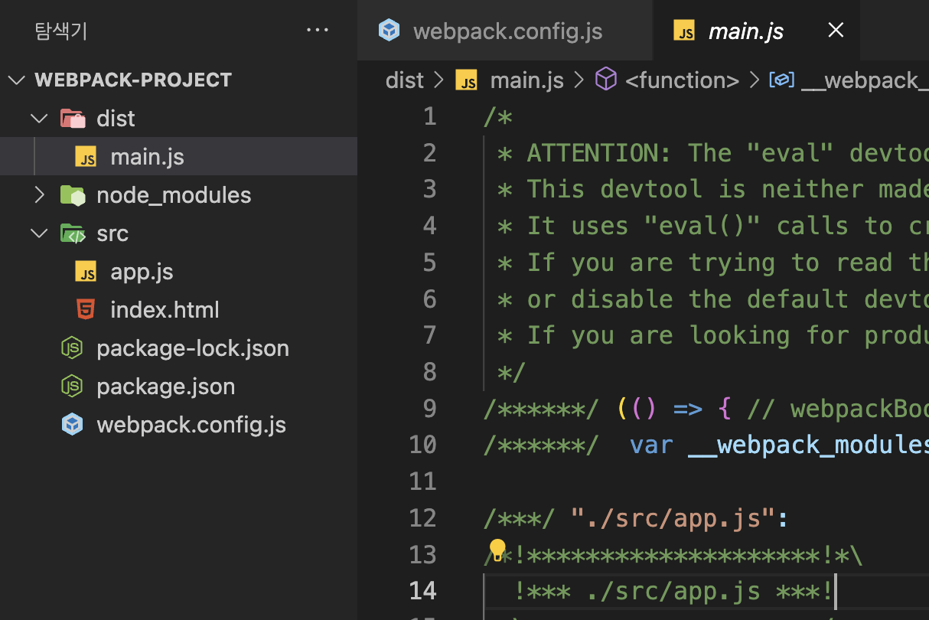Image resolution: width=929 pixels, height=620 pixels.
Task: Click the function cube icon in breadcrumb
Action: pos(606,79)
